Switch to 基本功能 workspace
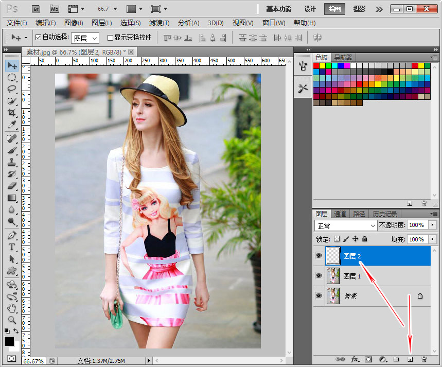The image size is (442, 367). [x=278, y=9]
